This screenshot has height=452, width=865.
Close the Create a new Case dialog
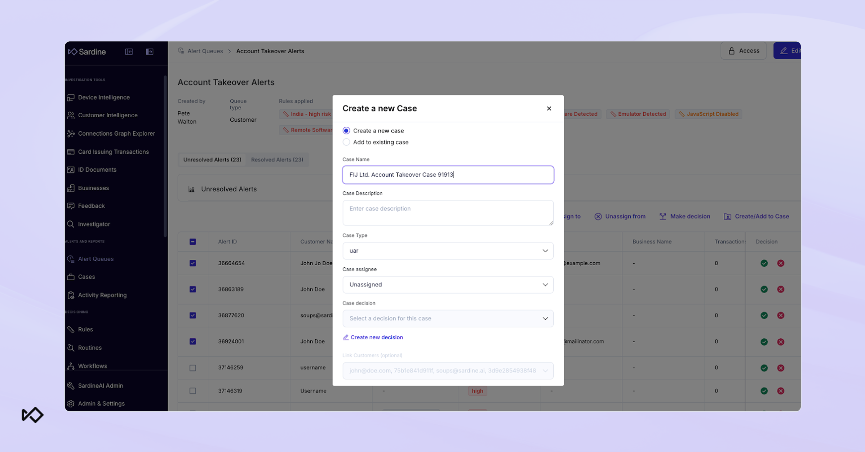(x=549, y=108)
